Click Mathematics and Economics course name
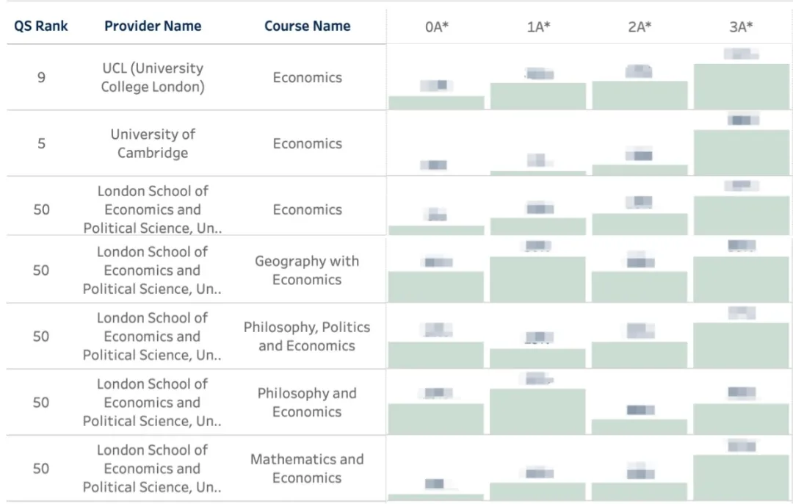 307,469
